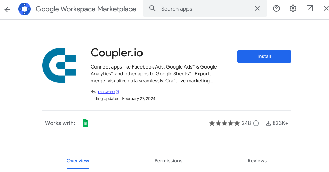329x172 pixels.
Task: Click the Google Workspace Marketplace title text
Action: (x=86, y=9)
